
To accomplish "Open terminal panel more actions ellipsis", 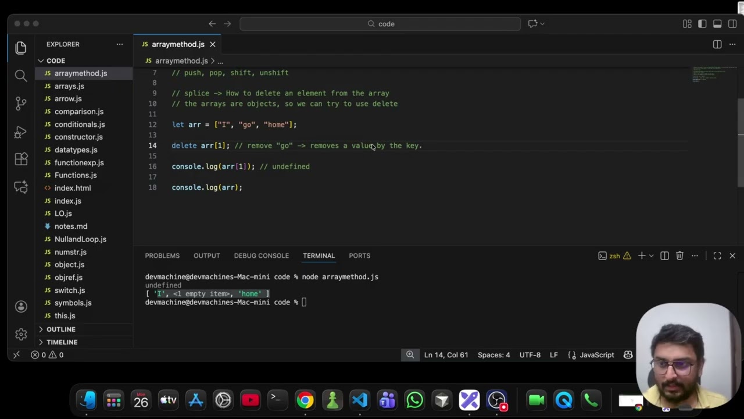I will [x=695, y=256].
